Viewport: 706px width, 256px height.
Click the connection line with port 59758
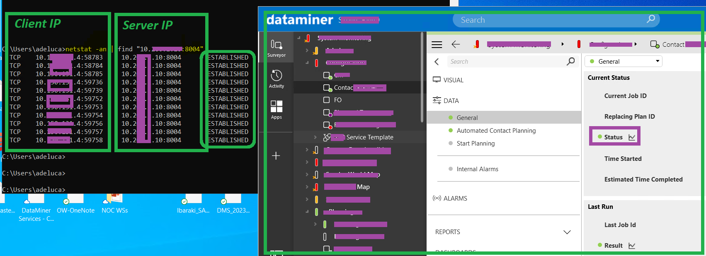pyautogui.click(x=129, y=140)
